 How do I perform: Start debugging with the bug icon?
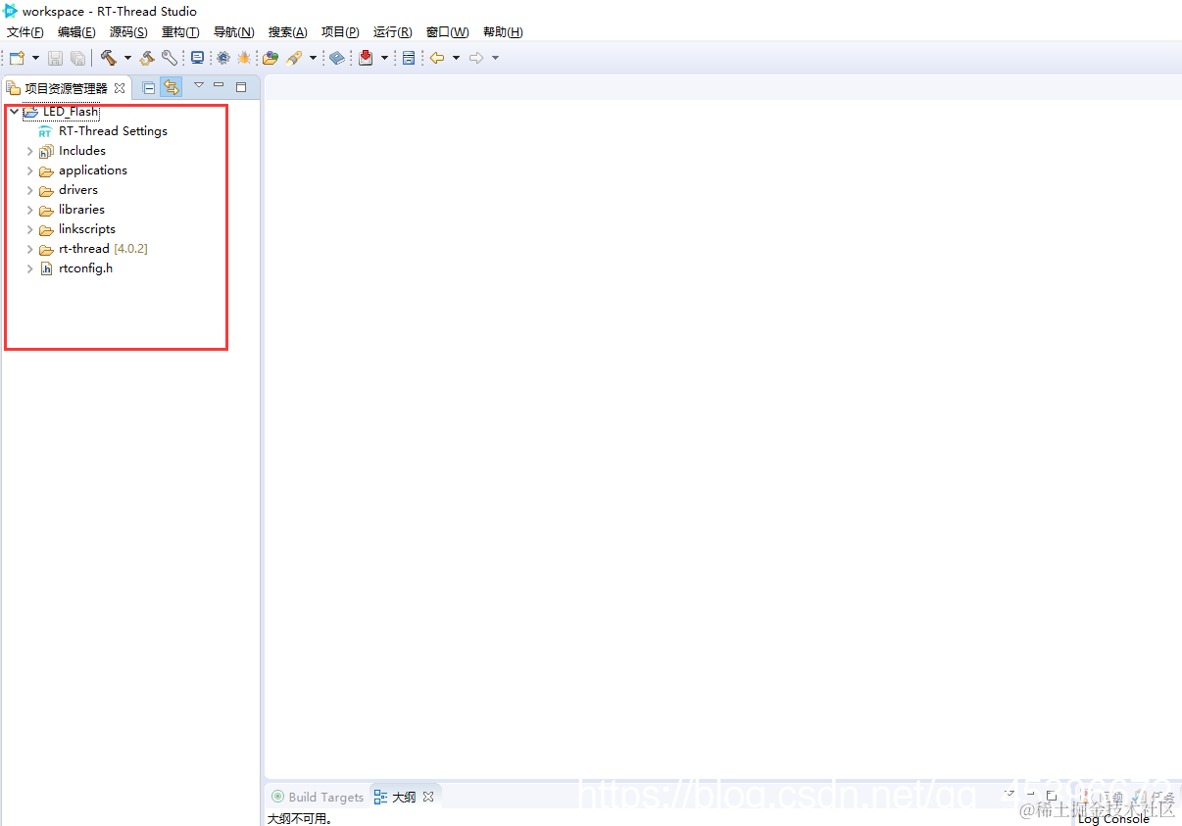tap(244, 59)
